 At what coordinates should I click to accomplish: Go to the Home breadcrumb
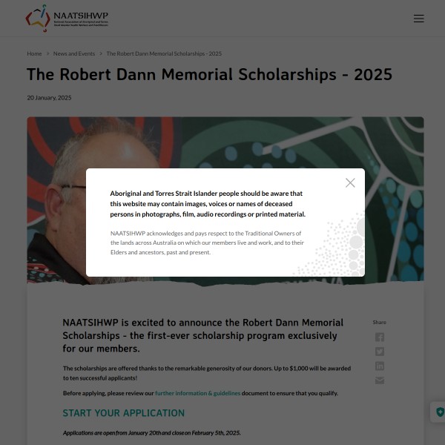click(34, 53)
